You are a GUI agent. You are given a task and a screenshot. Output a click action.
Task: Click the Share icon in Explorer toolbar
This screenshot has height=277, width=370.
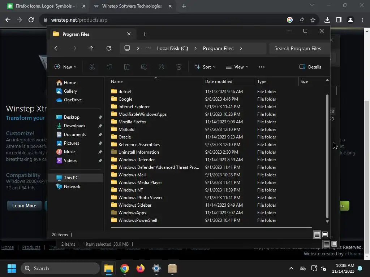click(162, 67)
